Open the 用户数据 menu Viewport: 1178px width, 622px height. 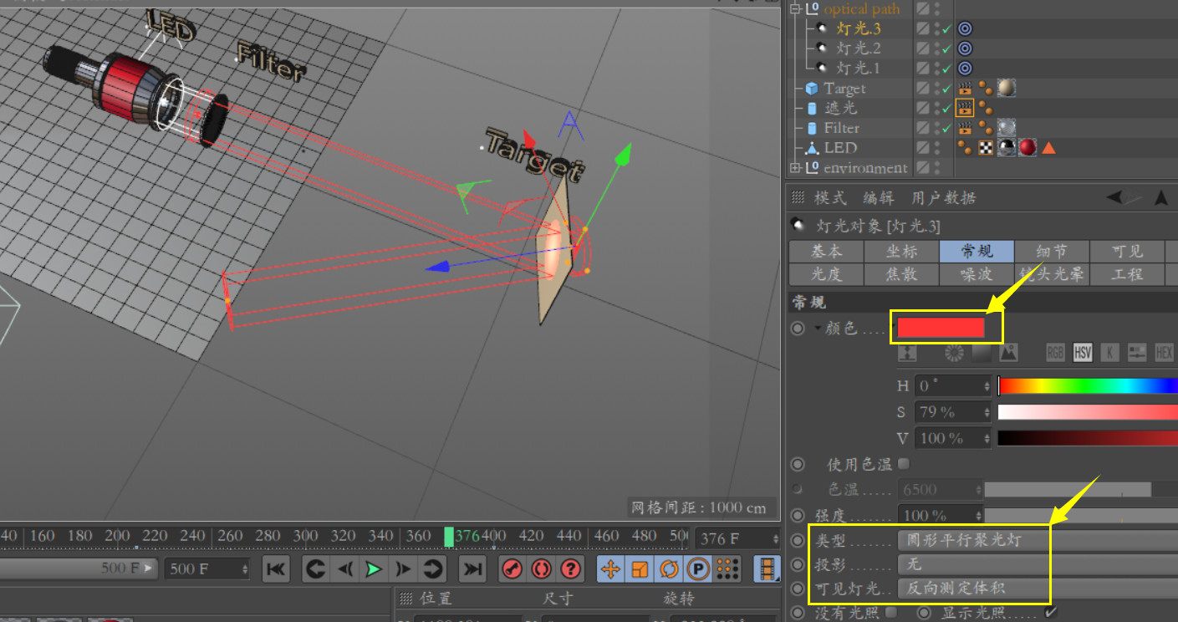click(943, 198)
